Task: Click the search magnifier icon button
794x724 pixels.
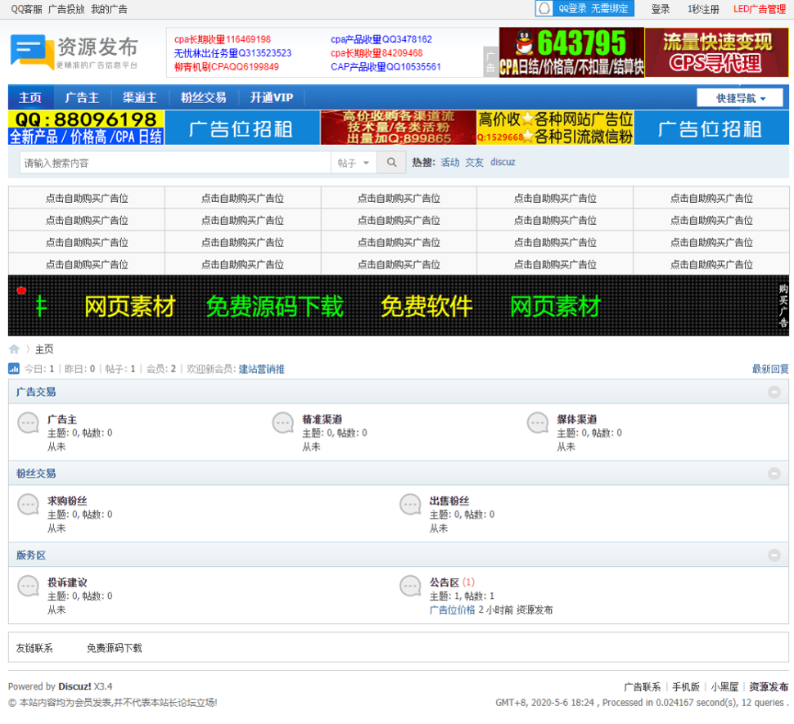Action: point(391,163)
